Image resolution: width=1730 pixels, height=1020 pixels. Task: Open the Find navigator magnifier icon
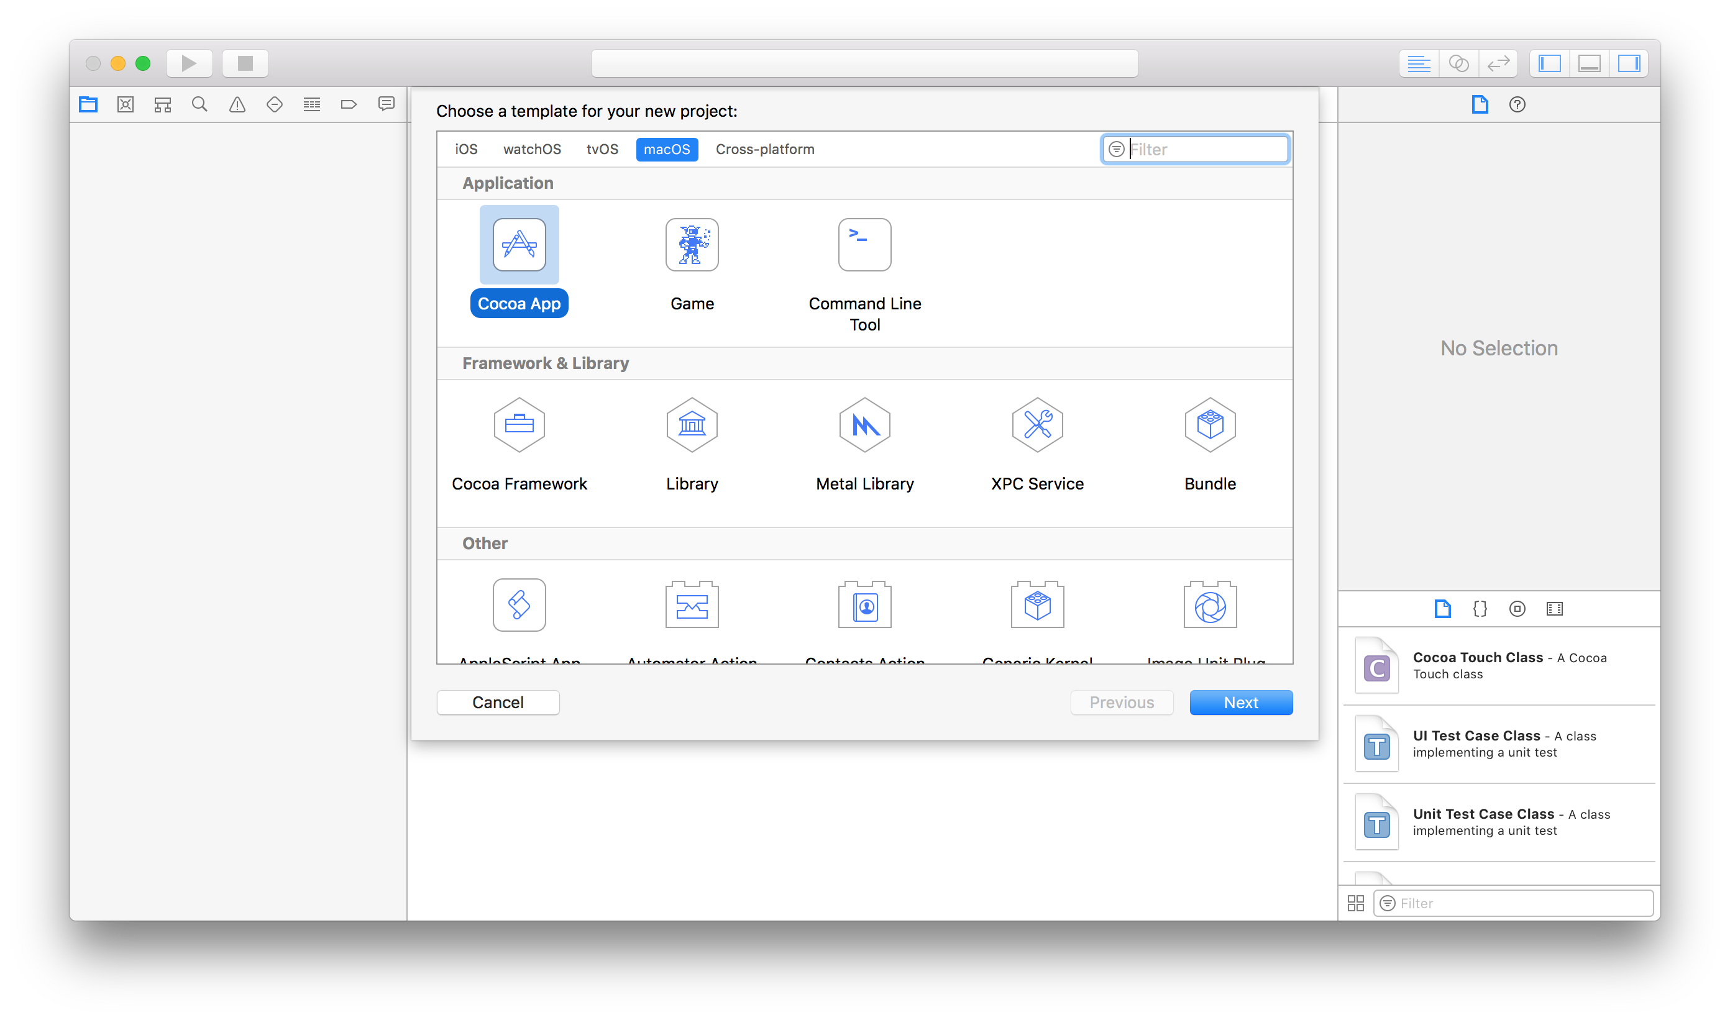point(200,104)
